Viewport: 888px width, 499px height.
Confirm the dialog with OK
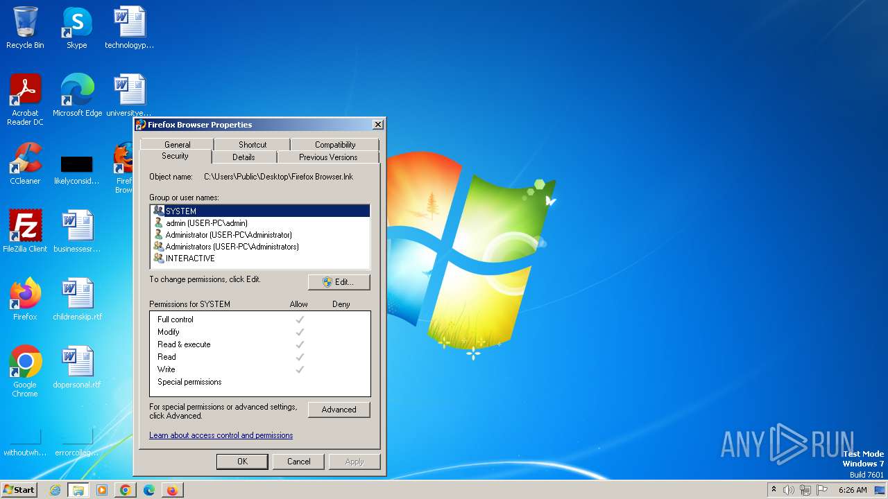(x=242, y=462)
